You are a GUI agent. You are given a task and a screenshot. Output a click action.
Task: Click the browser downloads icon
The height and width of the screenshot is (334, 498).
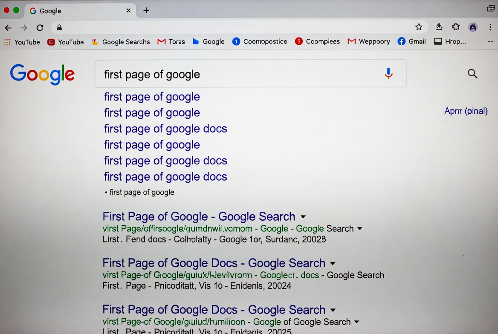(x=439, y=27)
